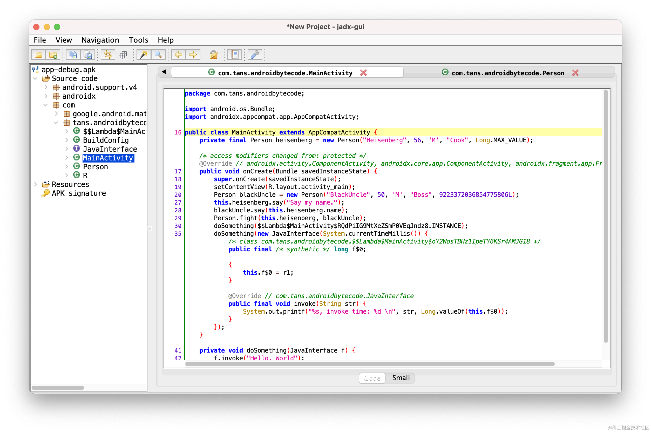The width and height of the screenshot is (651, 432).
Task: Expand the R class node
Action: pyautogui.click(x=67, y=176)
